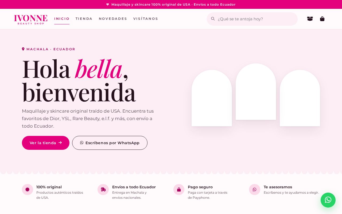
Task: Focus the '¿Qué se te antoja hoy?' search field
Action: [x=252, y=19]
